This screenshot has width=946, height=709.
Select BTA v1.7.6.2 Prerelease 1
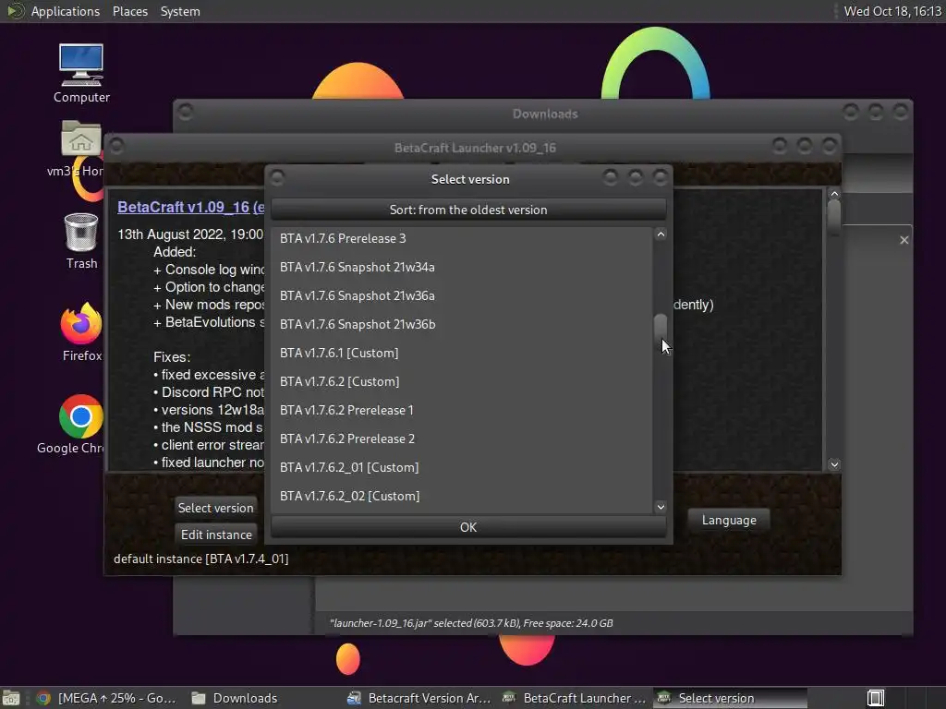tap(462, 410)
